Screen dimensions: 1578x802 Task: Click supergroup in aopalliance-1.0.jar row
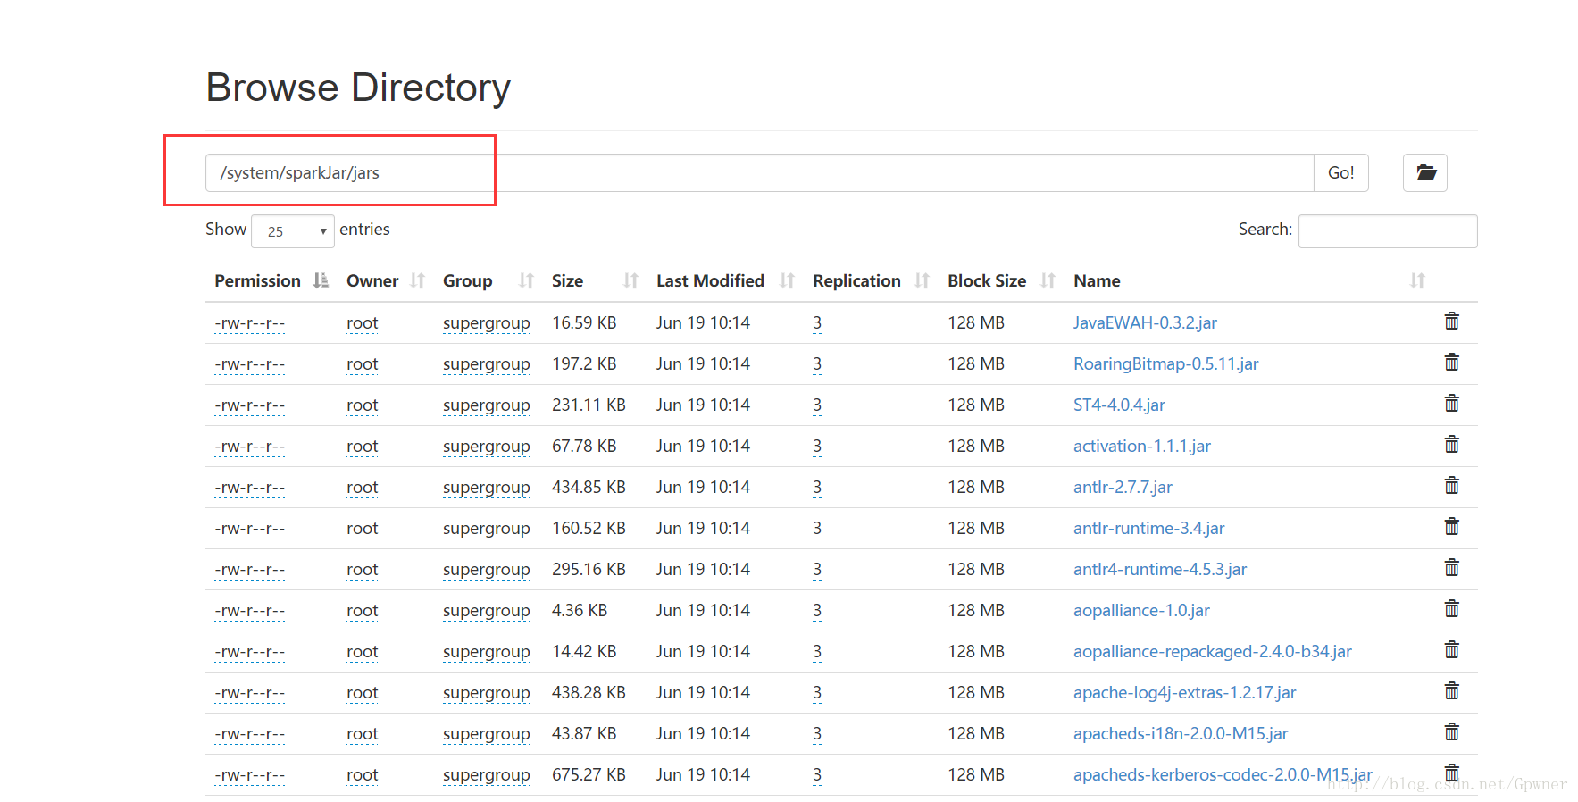coord(487,611)
